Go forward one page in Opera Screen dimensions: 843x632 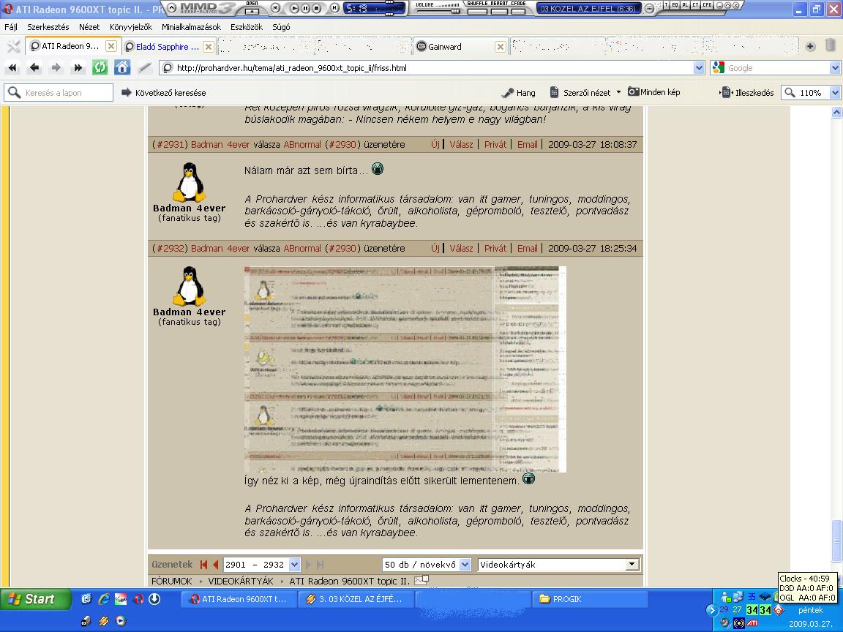pyautogui.click(x=56, y=68)
